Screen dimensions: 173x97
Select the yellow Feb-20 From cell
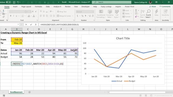[x=17, y=40]
